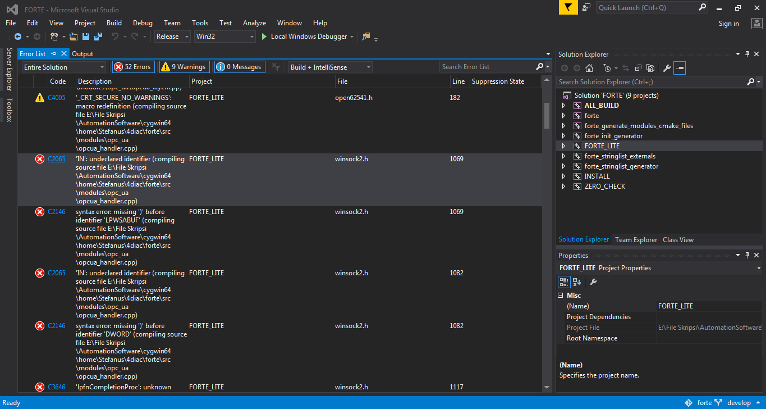Click the Sign in link
The width and height of the screenshot is (766, 409).
pyautogui.click(x=728, y=24)
